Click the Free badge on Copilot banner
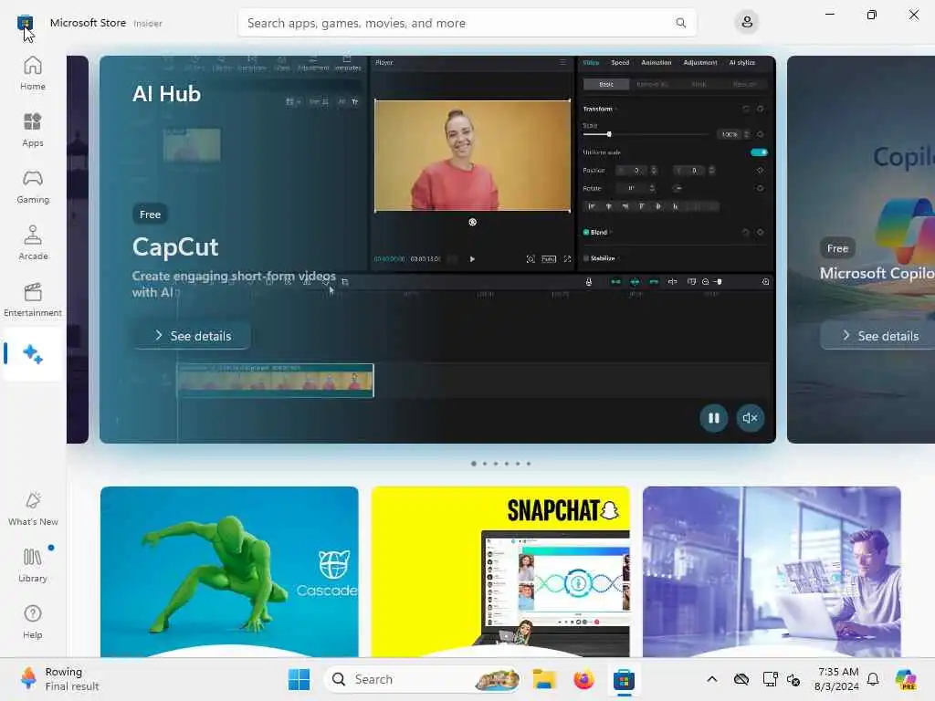The width and height of the screenshot is (935, 701). pyautogui.click(x=838, y=248)
